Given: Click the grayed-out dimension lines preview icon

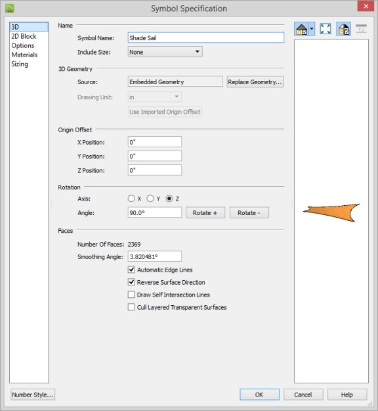Looking at the screenshot, I should [x=361, y=29].
